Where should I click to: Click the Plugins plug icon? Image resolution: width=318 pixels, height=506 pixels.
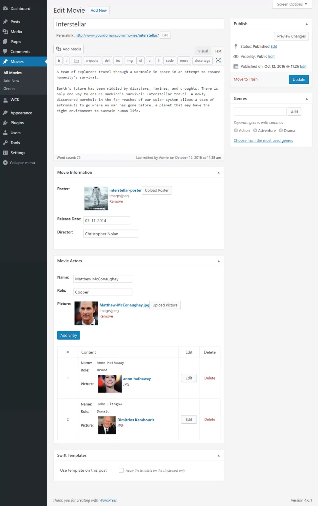coord(5,123)
